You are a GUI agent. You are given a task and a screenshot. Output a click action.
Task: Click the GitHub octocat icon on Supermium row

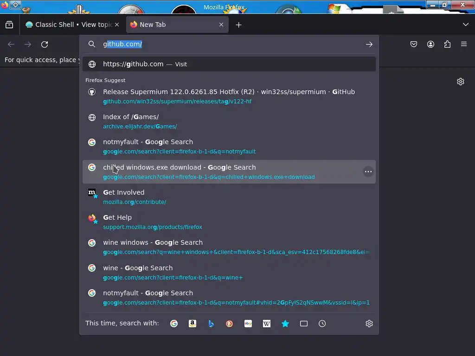[92, 92]
